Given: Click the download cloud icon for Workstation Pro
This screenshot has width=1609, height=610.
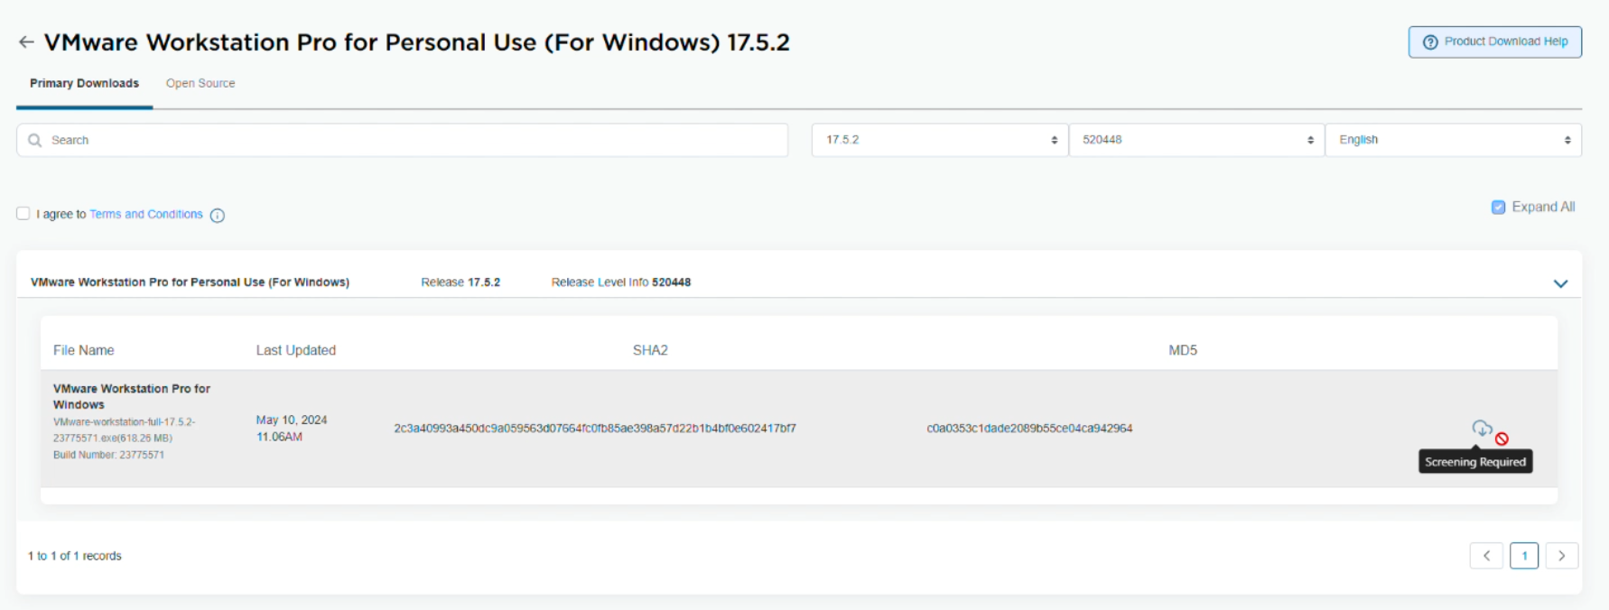Looking at the screenshot, I should pyautogui.click(x=1482, y=428).
